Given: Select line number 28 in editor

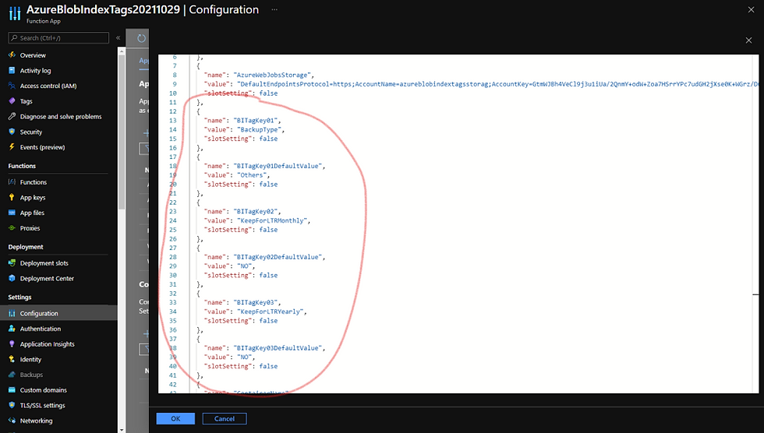Looking at the screenshot, I should [x=173, y=257].
